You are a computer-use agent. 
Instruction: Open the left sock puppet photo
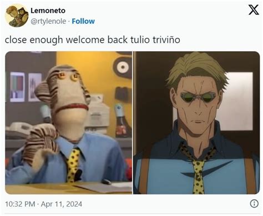pyautogui.click(x=69, y=123)
